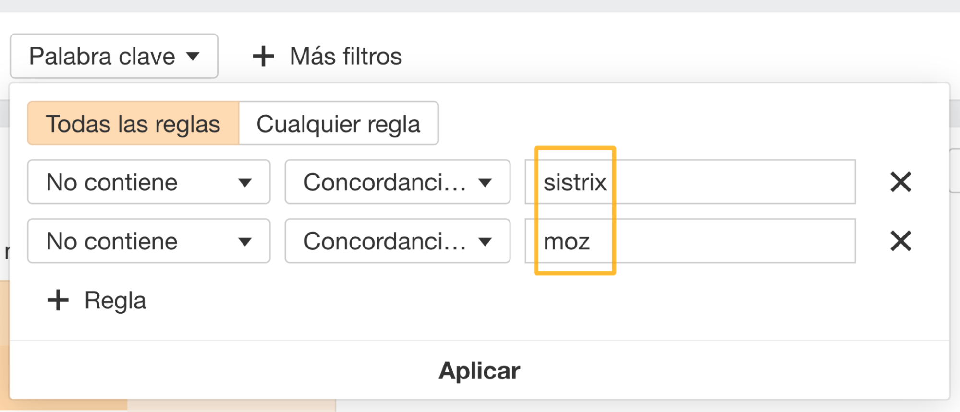Click the plus icon beside Más filtros
Image resolution: width=960 pixels, height=412 pixels.
[x=262, y=56]
